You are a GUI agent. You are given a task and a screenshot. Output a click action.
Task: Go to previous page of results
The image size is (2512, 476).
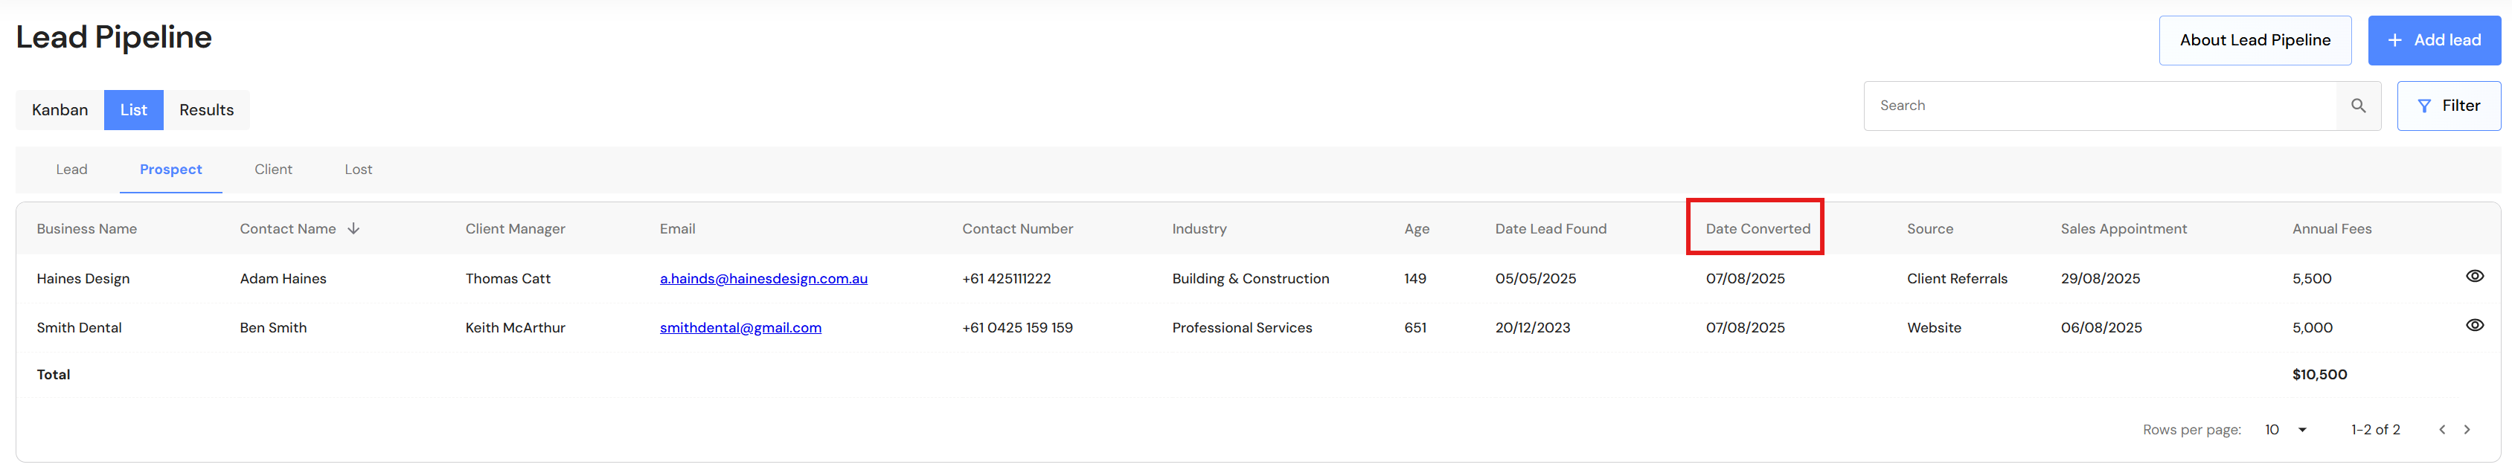click(x=2442, y=429)
